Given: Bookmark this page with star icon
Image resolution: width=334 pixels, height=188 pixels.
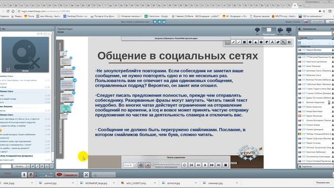Looking at the screenshot, I should [324, 11].
